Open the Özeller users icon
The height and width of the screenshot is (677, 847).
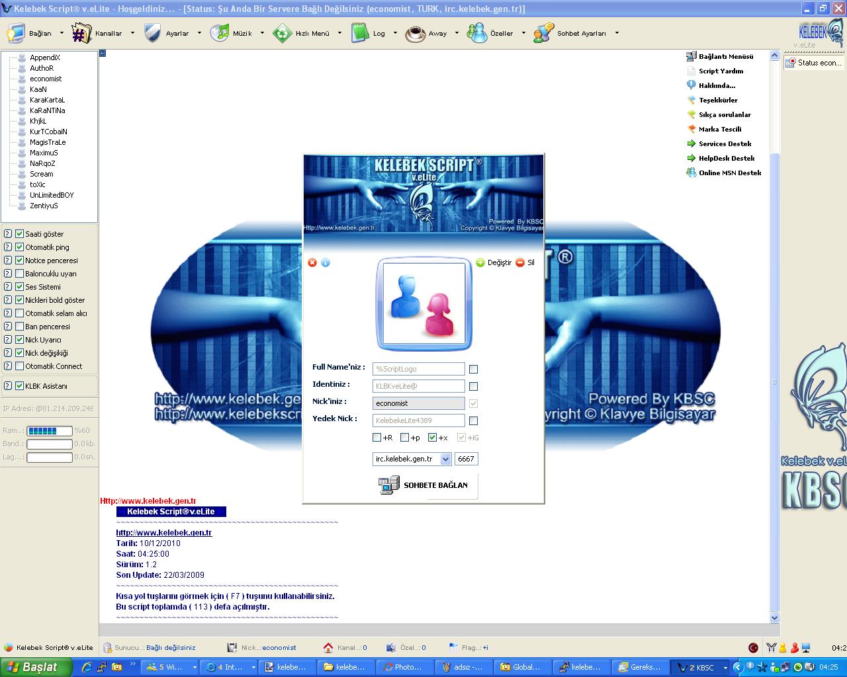click(x=476, y=33)
